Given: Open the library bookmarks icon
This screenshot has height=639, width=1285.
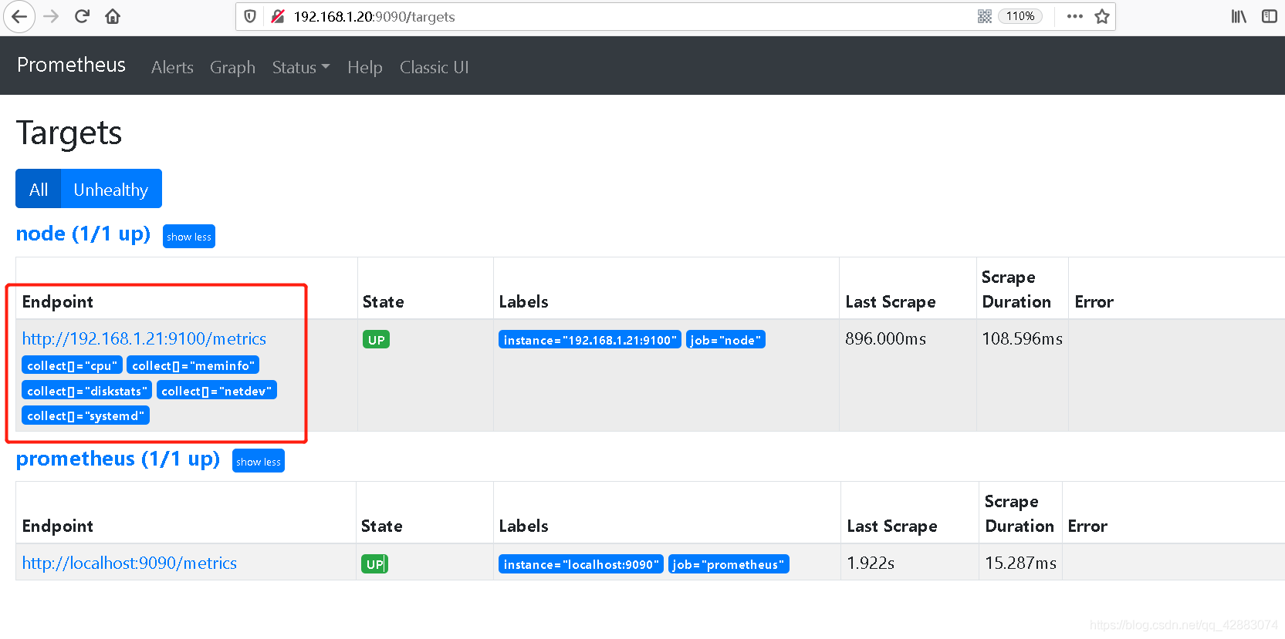Looking at the screenshot, I should tap(1239, 16).
